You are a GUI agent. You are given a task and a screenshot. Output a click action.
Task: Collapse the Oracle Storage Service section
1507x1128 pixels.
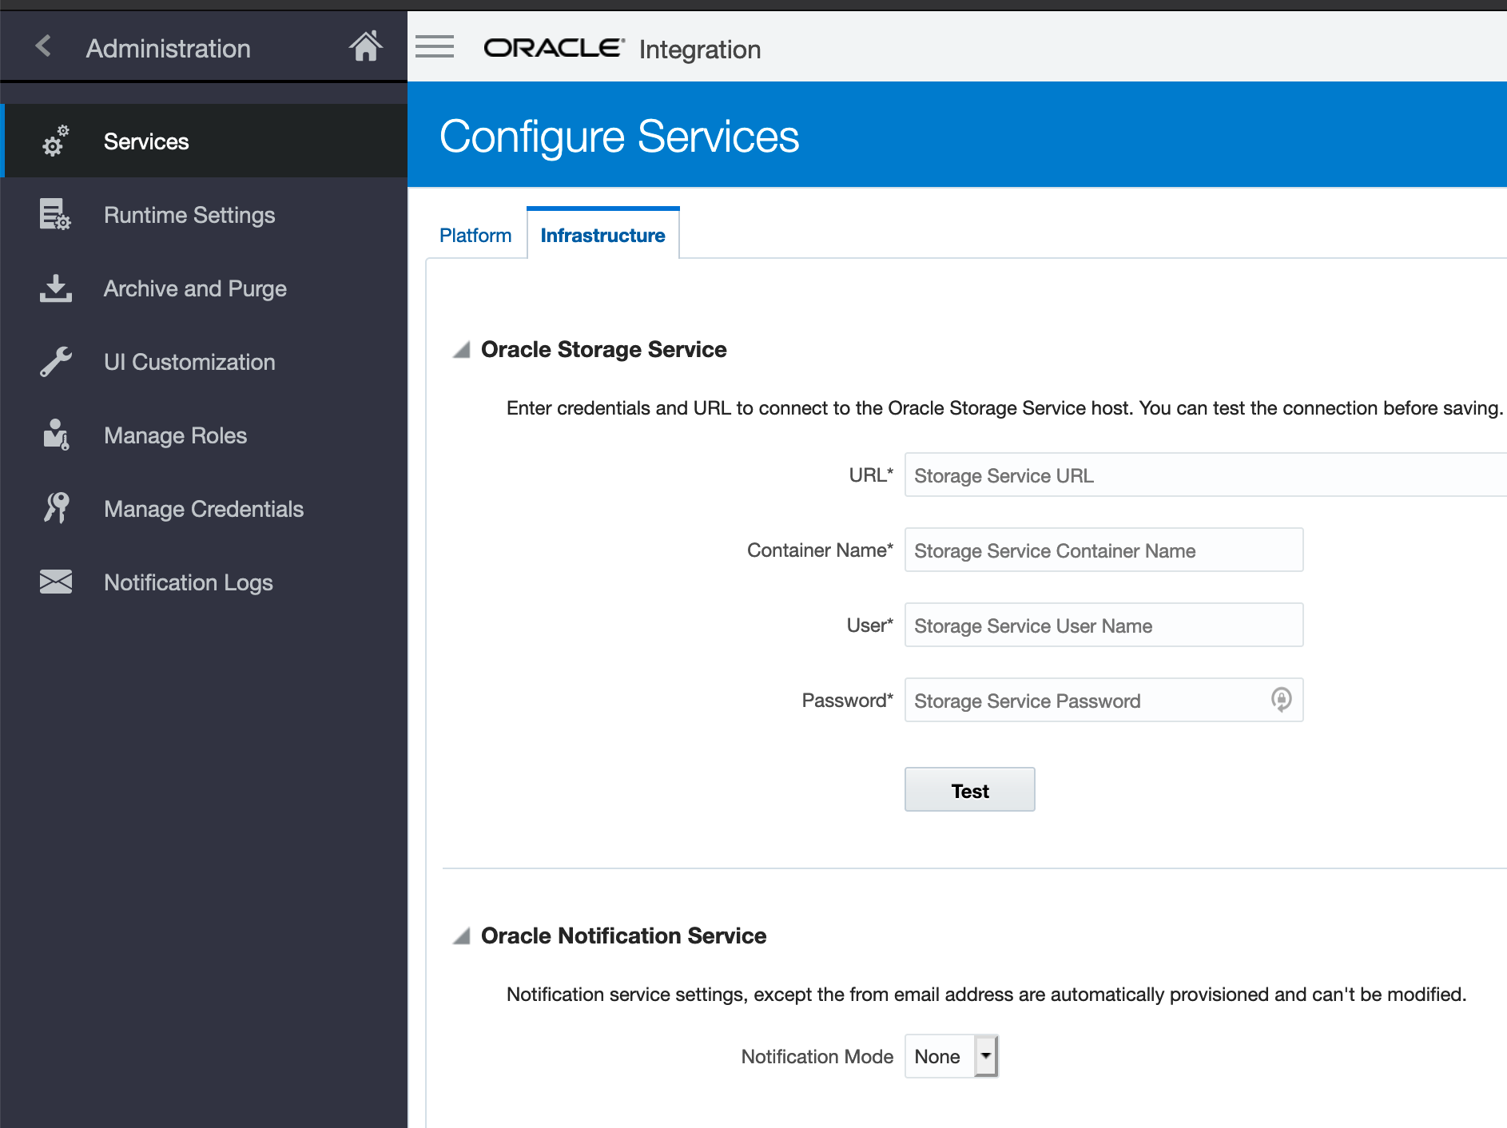tap(461, 349)
